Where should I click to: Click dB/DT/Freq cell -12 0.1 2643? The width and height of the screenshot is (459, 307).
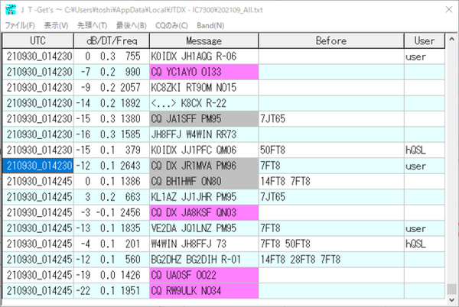pos(112,166)
